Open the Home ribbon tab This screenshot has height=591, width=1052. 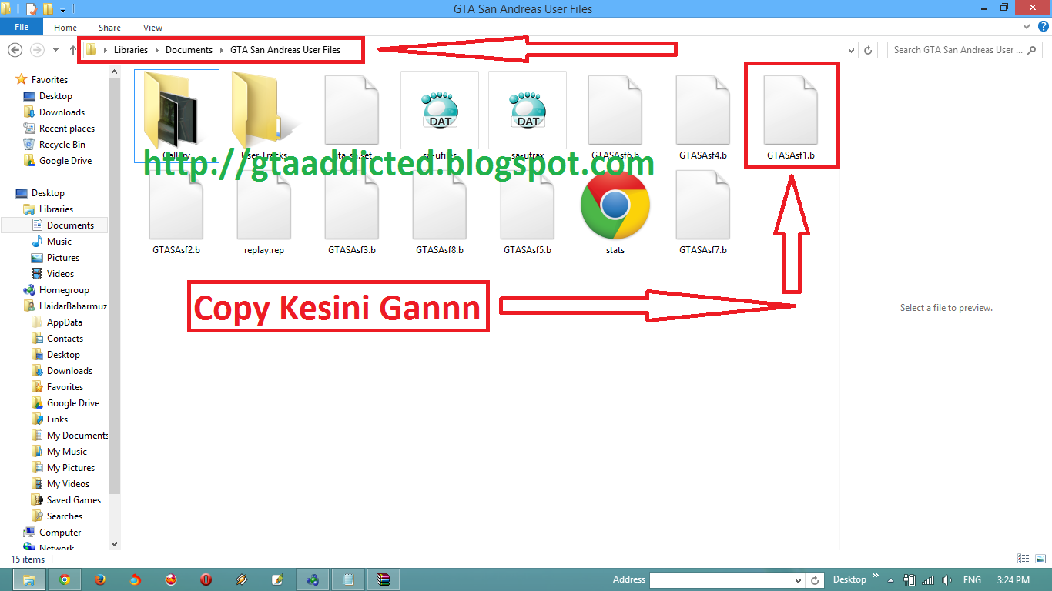(65, 28)
